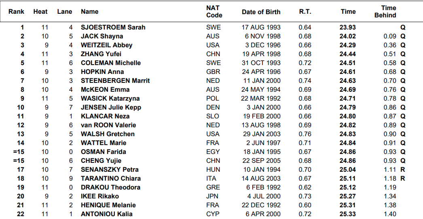
Task: Select the name ANTONIOU Kalia
Action: [106, 214]
